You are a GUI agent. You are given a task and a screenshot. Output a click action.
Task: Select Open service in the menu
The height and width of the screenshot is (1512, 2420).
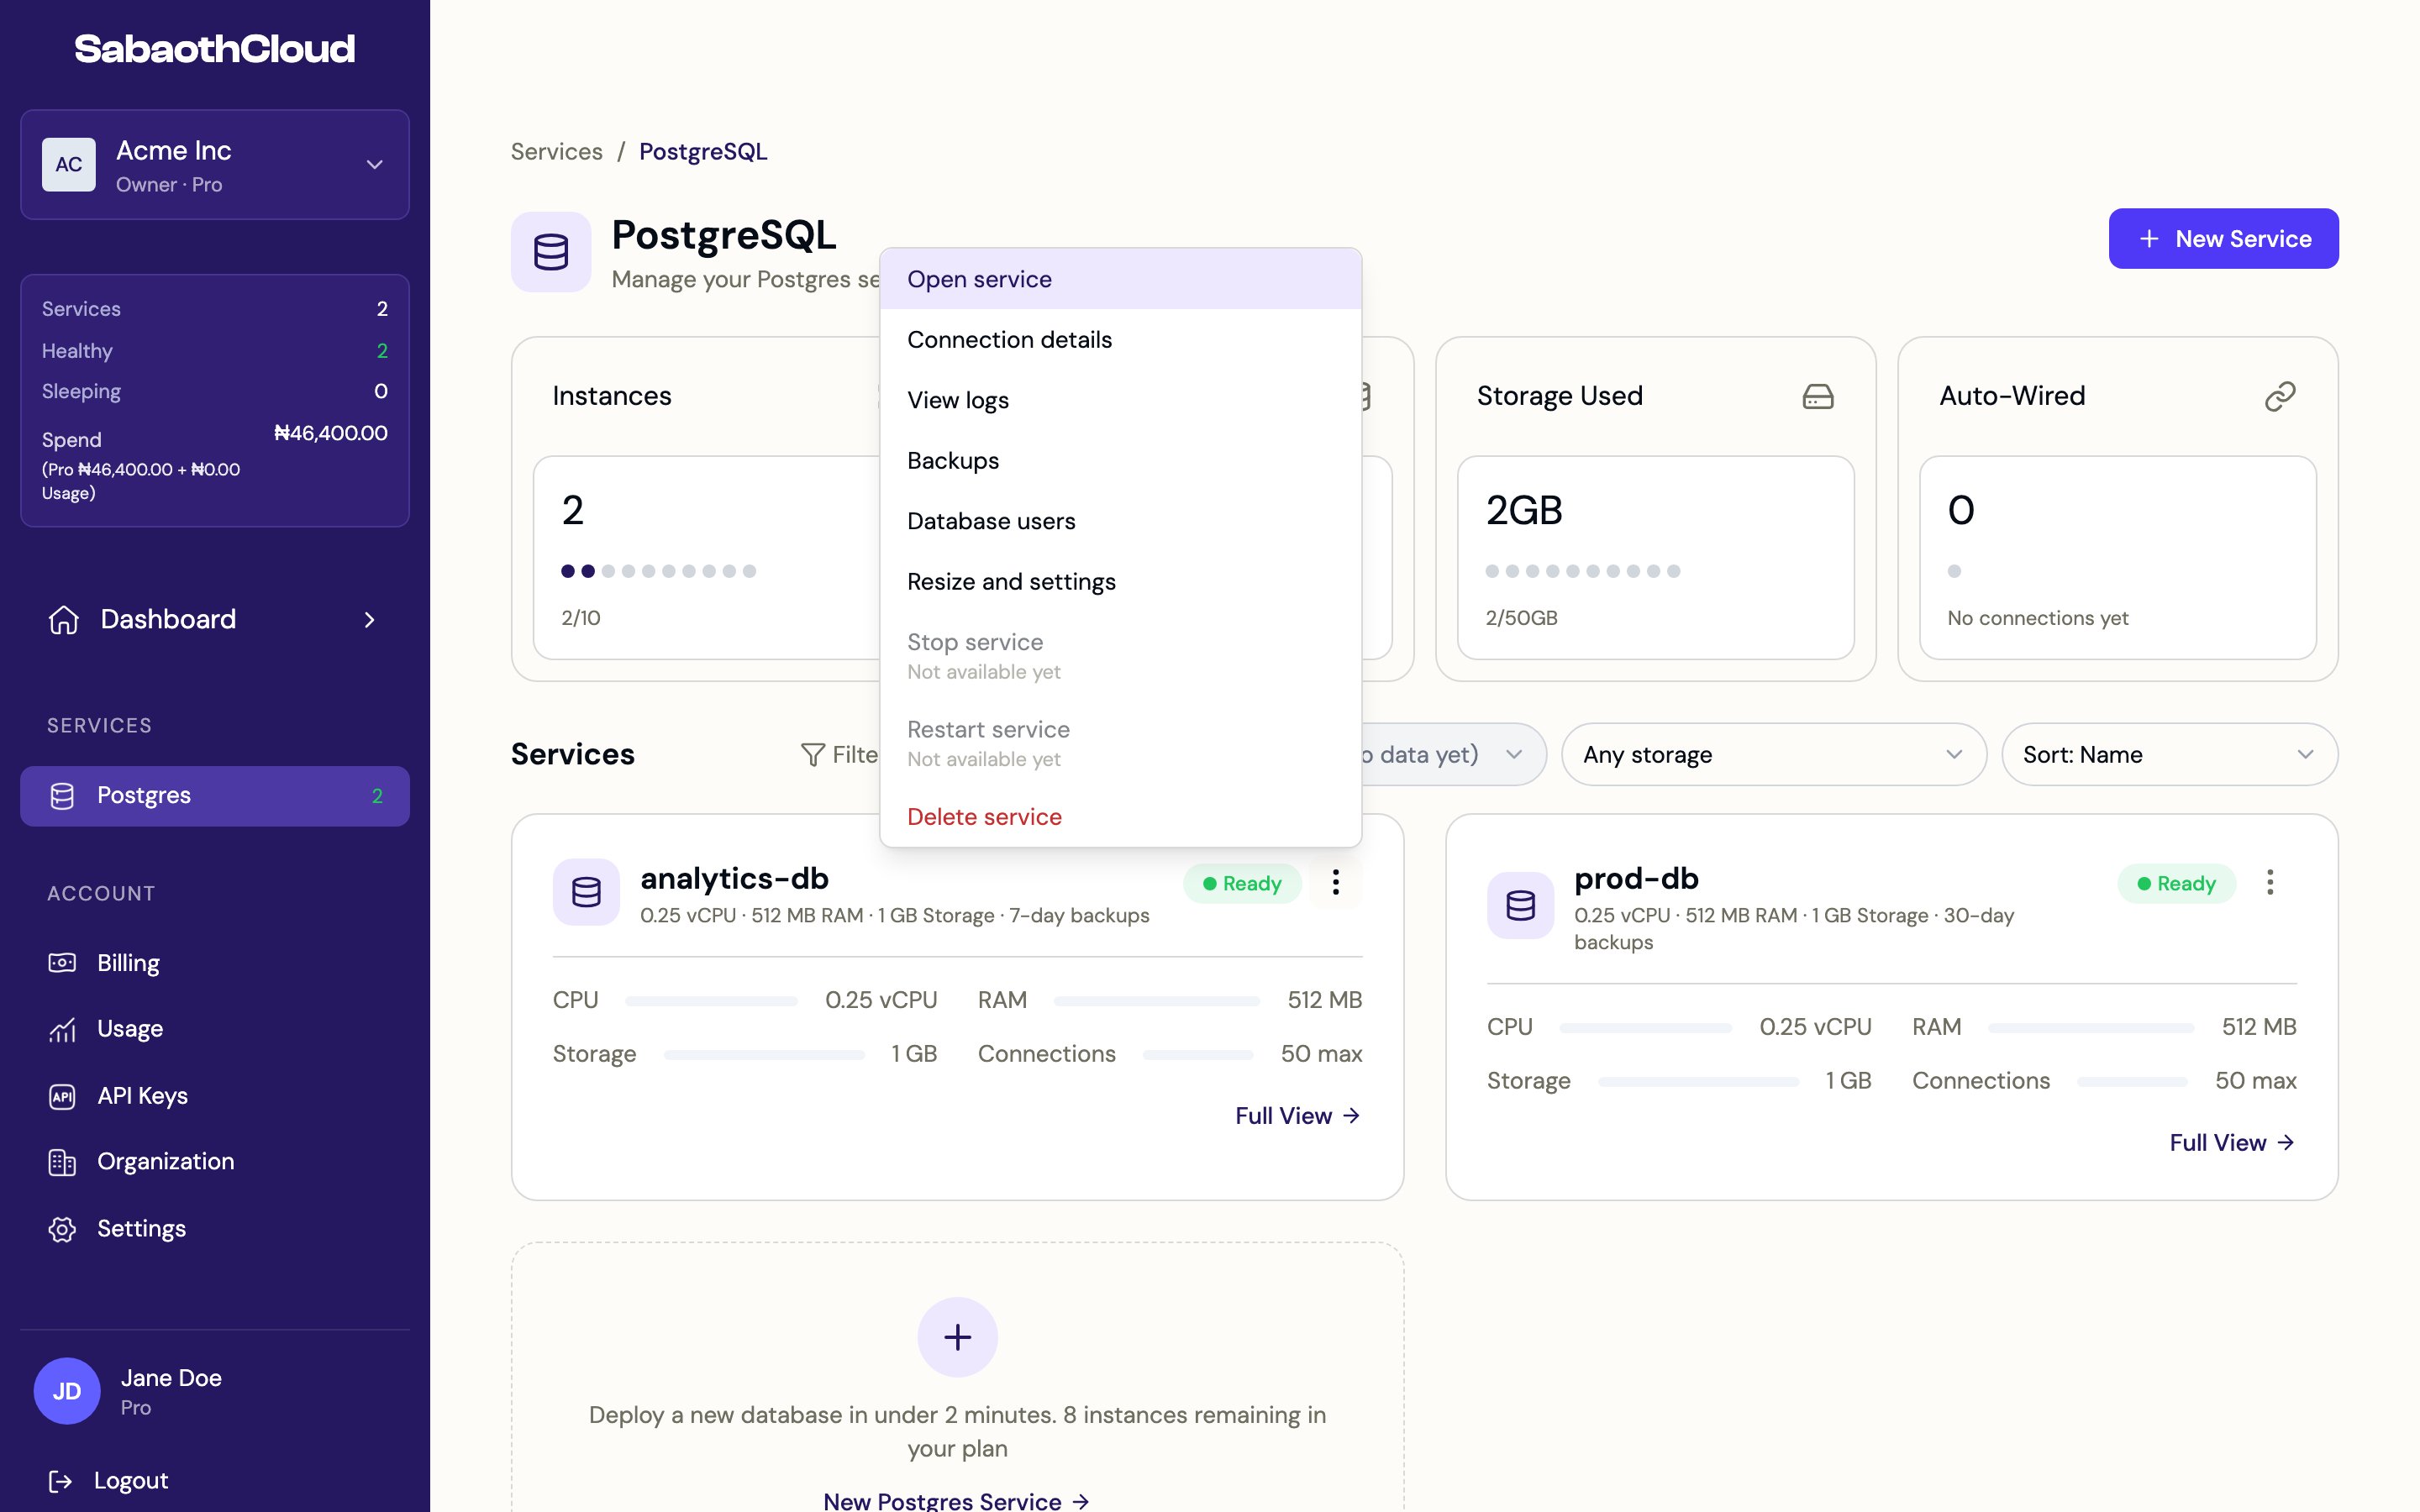pyautogui.click(x=1120, y=279)
